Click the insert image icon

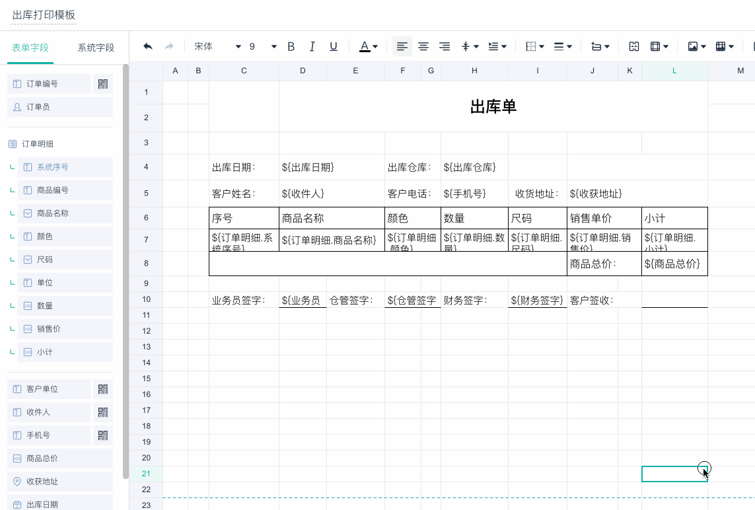pos(692,46)
